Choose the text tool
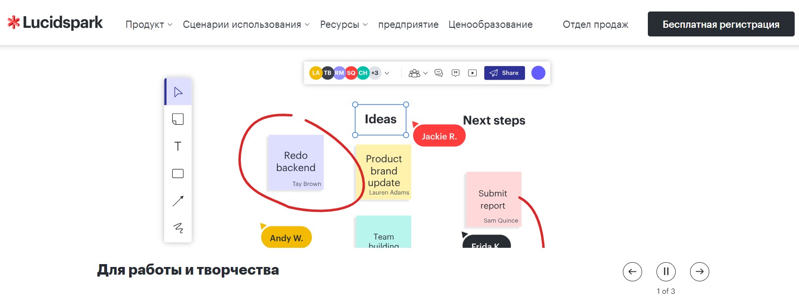 178,146
